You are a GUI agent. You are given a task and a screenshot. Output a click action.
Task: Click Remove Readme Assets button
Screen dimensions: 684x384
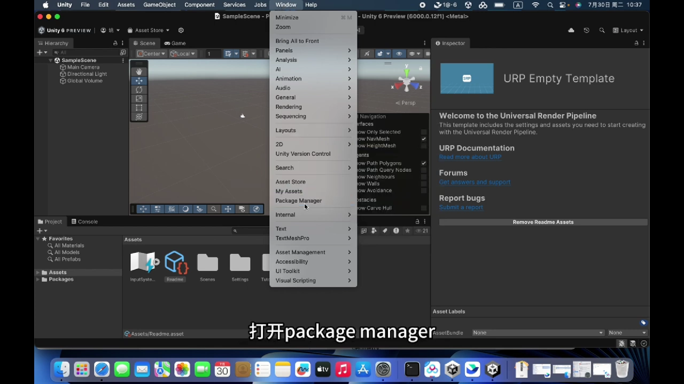(x=543, y=222)
